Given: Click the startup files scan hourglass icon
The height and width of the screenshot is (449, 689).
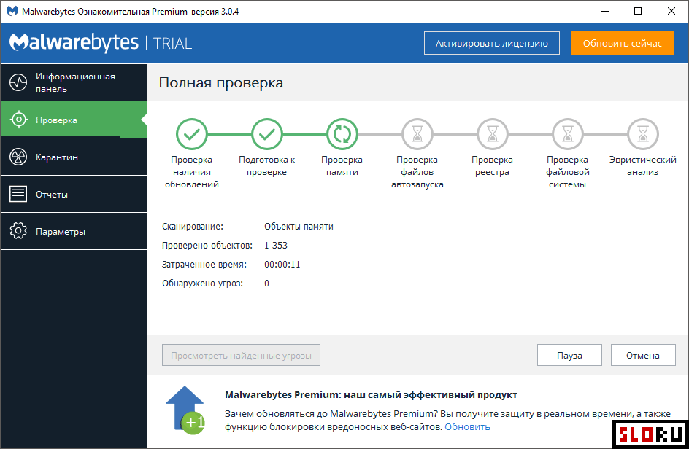Looking at the screenshot, I should [x=417, y=134].
